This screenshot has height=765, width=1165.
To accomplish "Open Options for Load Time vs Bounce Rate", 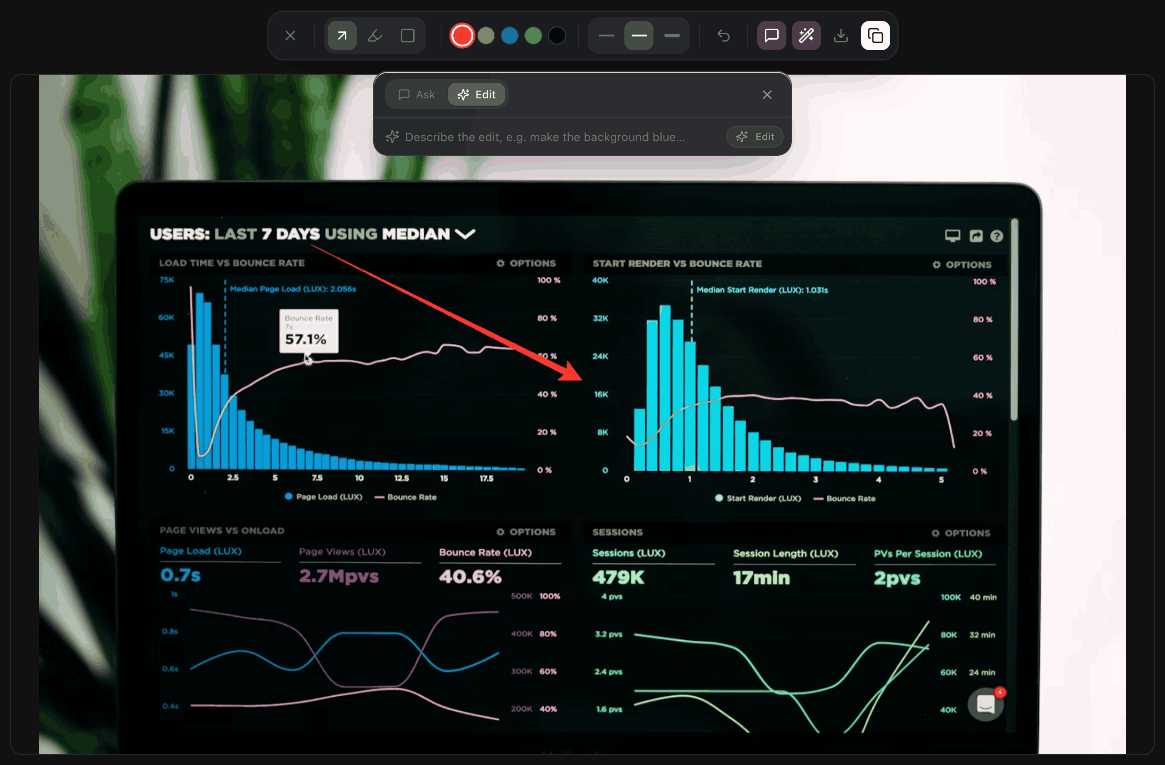I will pyautogui.click(x=526, y=263).
